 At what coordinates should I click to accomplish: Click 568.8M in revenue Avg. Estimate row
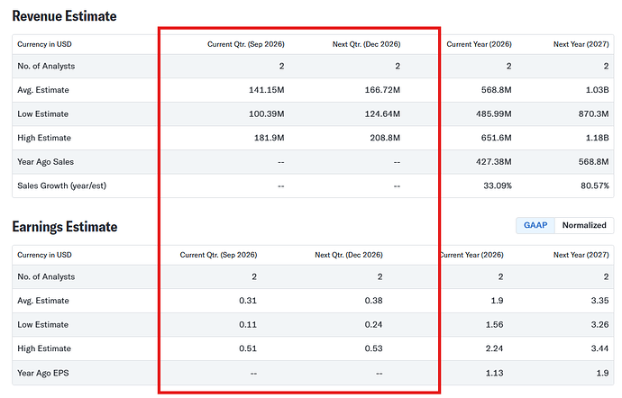(x=497, y=90)
